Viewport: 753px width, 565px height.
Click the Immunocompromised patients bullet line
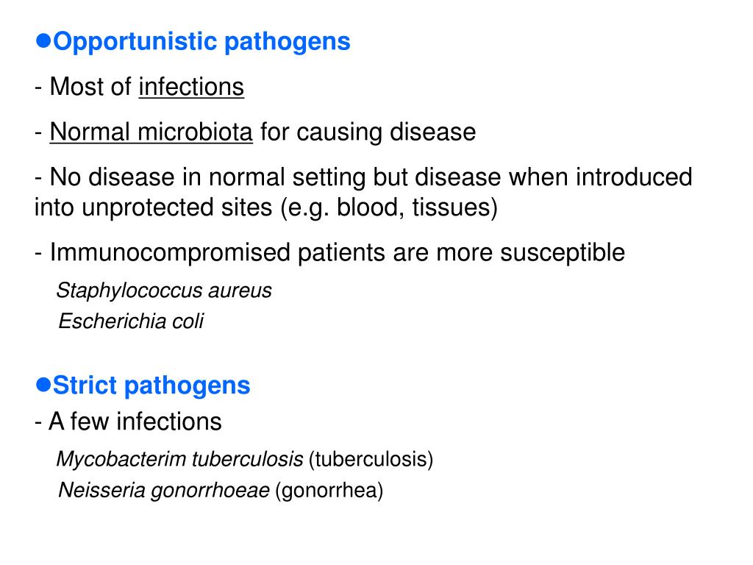click(x=330, y=253)
